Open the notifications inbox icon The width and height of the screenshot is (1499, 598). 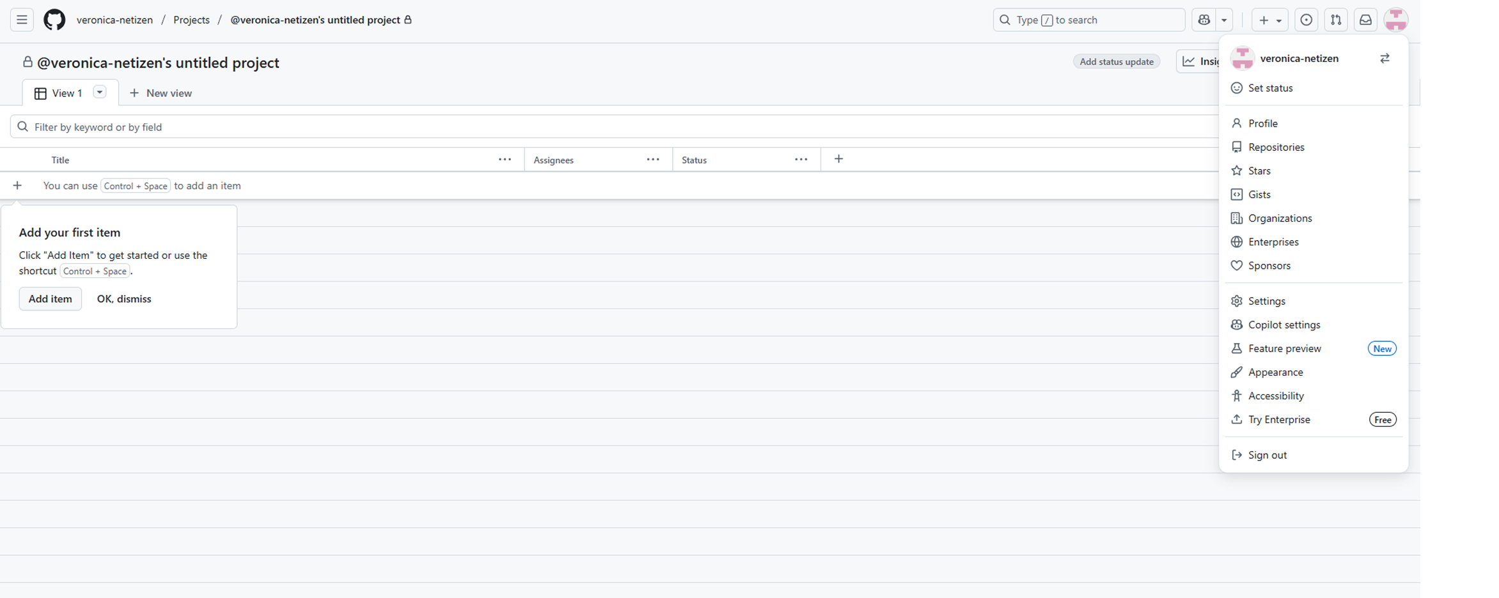point(1365,20)
